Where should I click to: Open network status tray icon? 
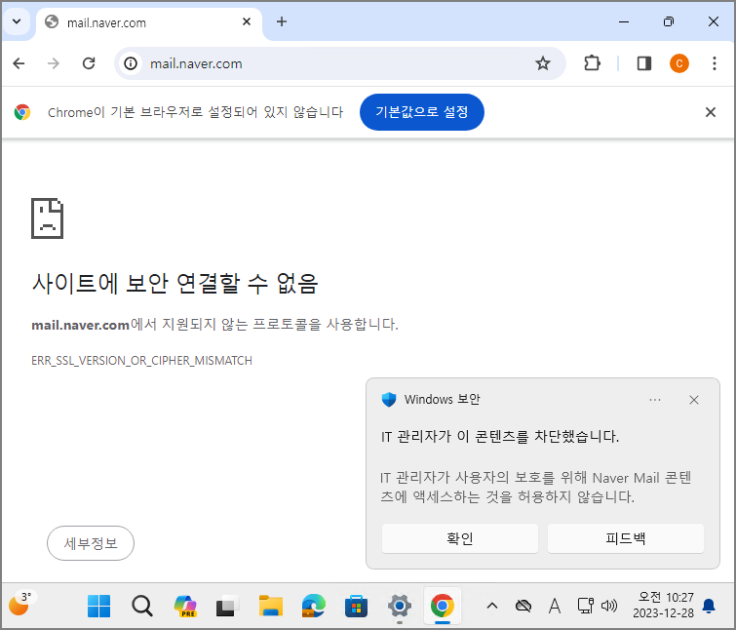(x=585, y=606)
